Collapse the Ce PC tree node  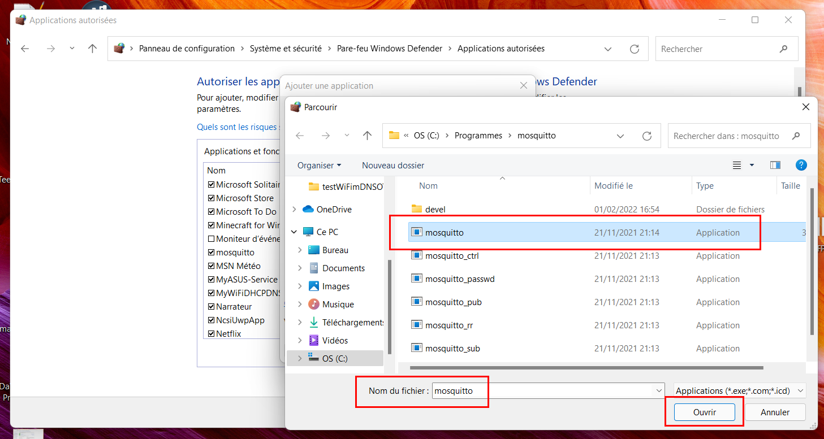click(x=294, y=232)
